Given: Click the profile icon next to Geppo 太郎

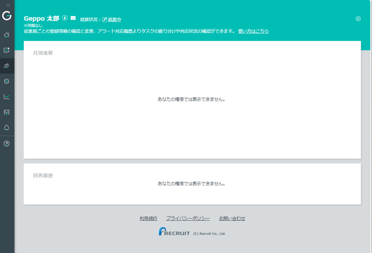Looking at the screenshot, I should click(65, 18).
